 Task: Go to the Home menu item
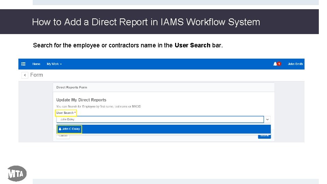(x=36, y=64)
